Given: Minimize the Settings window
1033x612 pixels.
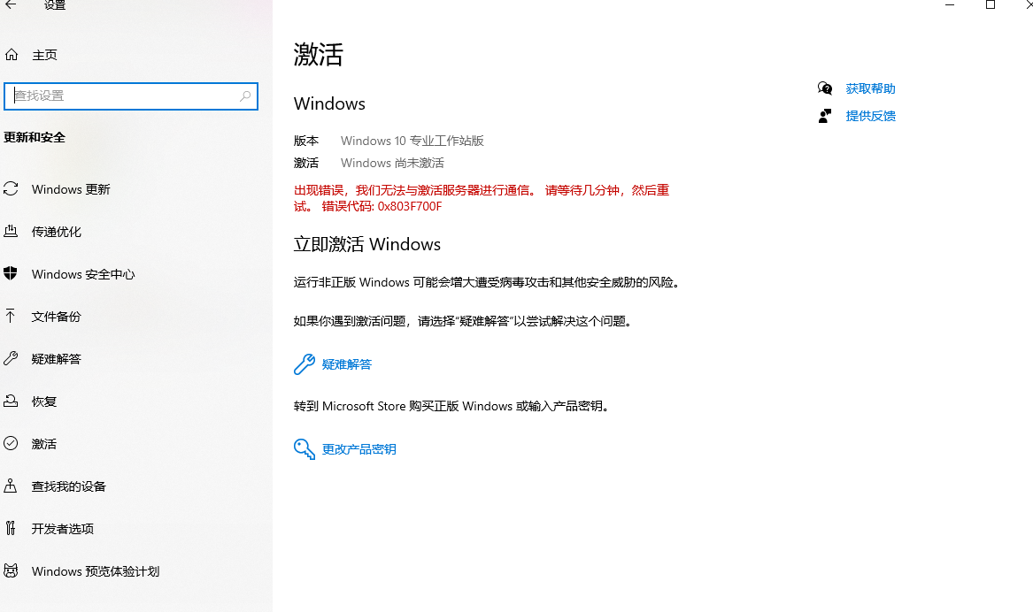Looking at the screenshot, I should coord(950,4).
